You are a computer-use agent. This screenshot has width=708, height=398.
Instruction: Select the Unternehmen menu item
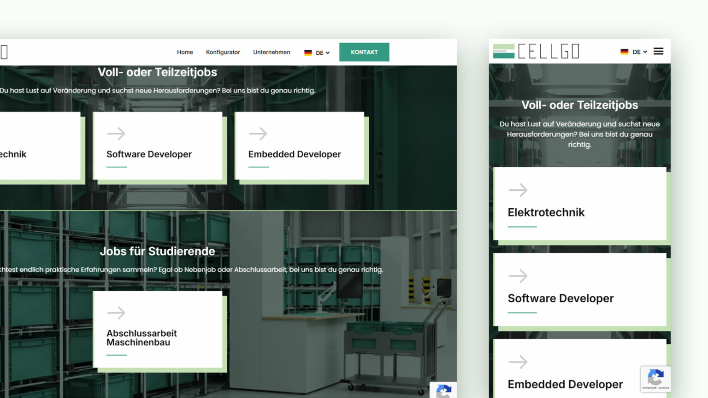pyautogui.click(x=271, y=53)
